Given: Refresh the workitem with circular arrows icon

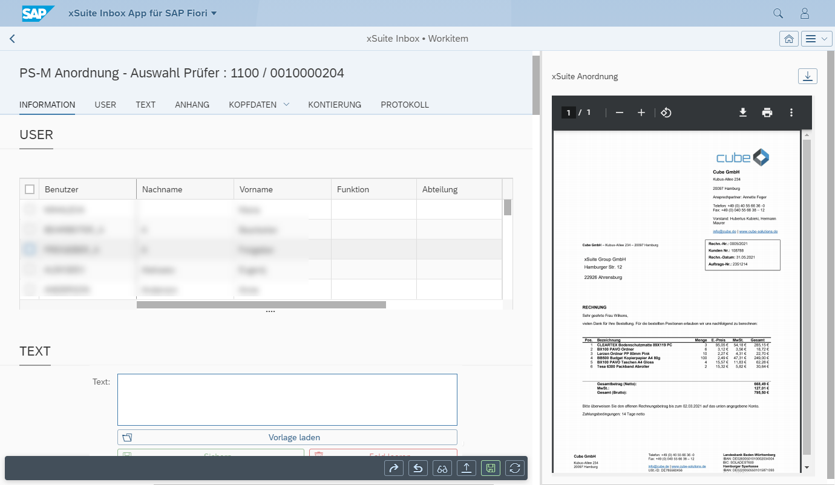Looking at the screenshot, I should pyautogui.click(x=515, y=468).
